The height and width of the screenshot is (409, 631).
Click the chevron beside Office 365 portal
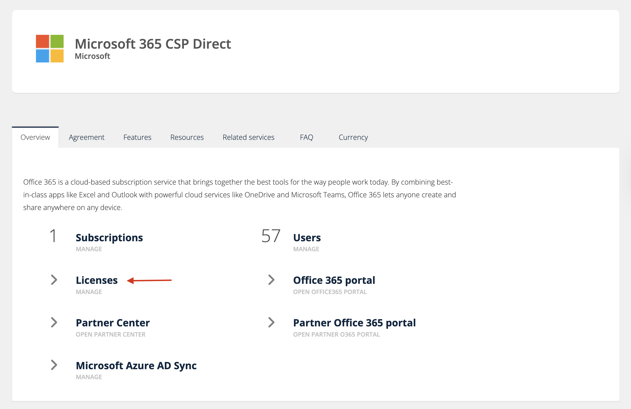click(x=272, y=280)
